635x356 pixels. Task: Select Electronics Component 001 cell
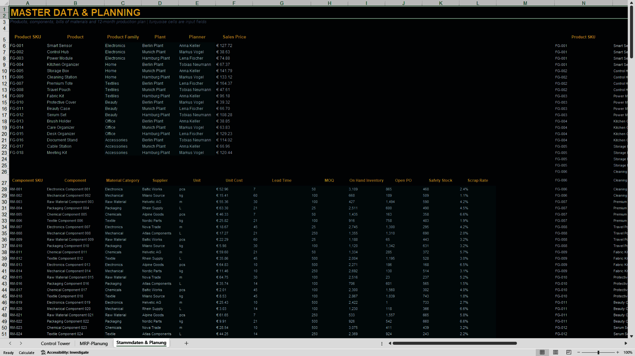click(75, 189)
